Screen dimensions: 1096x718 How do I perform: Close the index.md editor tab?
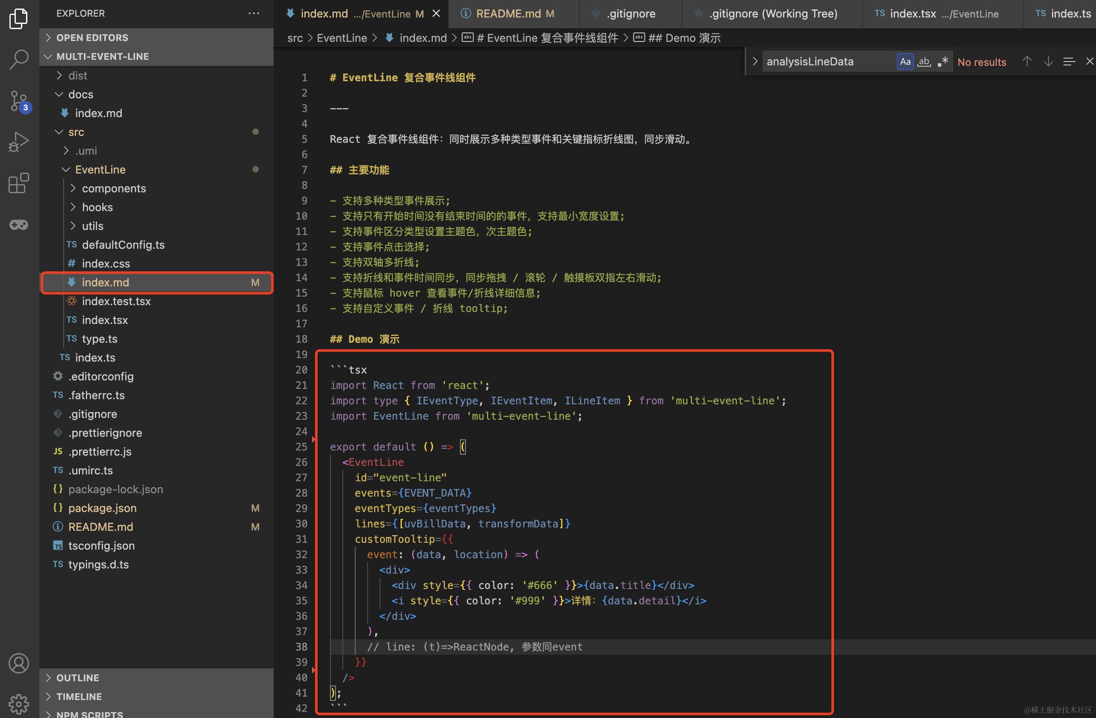pyautogui.click(x=436, y=14)
